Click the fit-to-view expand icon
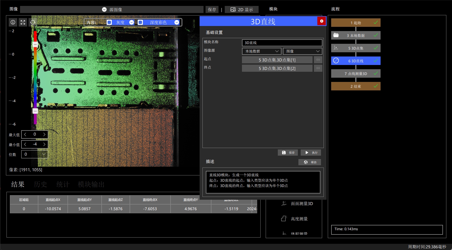 click(x=23, y=22)
